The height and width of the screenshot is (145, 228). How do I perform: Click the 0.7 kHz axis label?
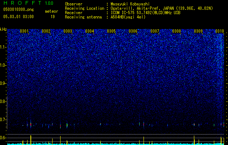tap(3, 120)
